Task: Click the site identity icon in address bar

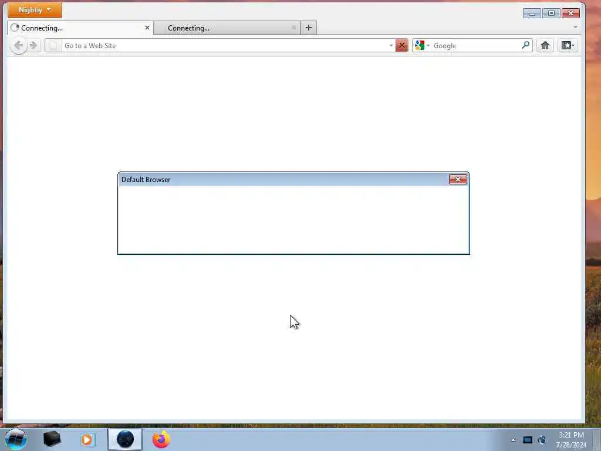Action: tap(53, 46)
